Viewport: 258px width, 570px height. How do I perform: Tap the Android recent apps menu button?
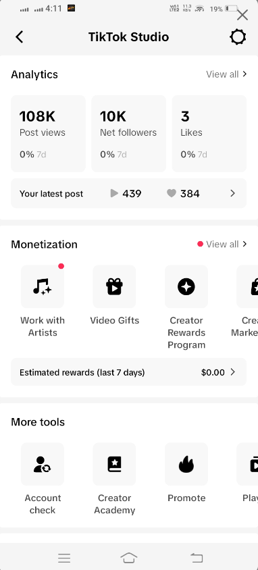(x=64, y=558)
